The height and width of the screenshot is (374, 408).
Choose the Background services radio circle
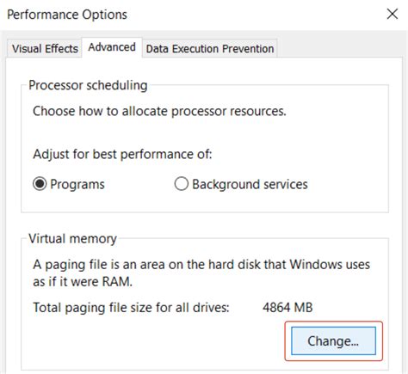[182, 184]
